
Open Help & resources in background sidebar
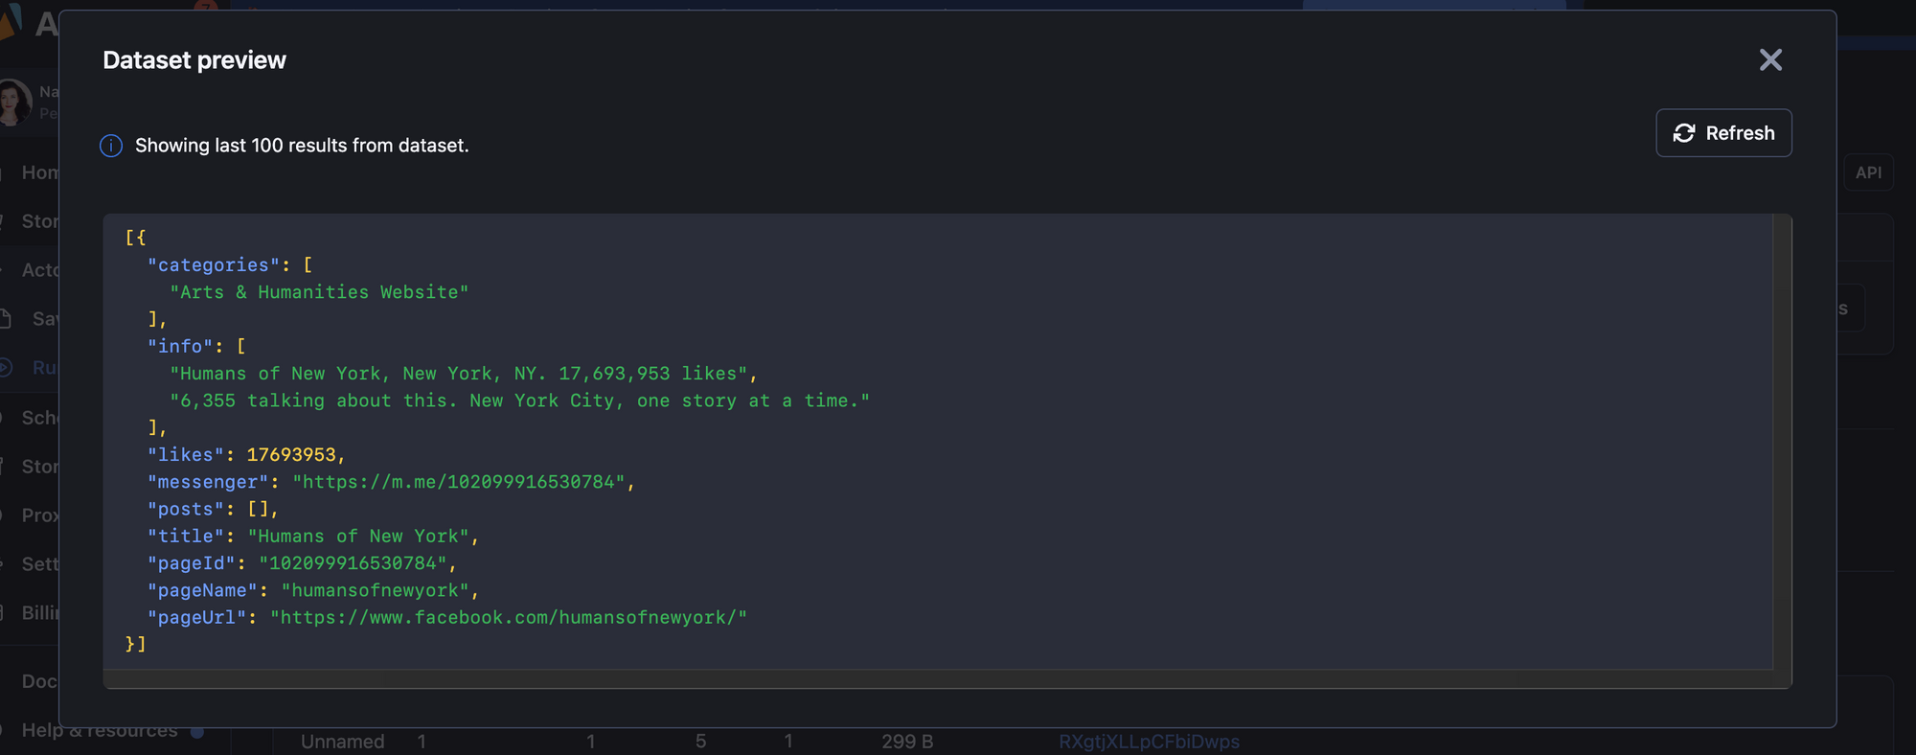coord(100,730)
